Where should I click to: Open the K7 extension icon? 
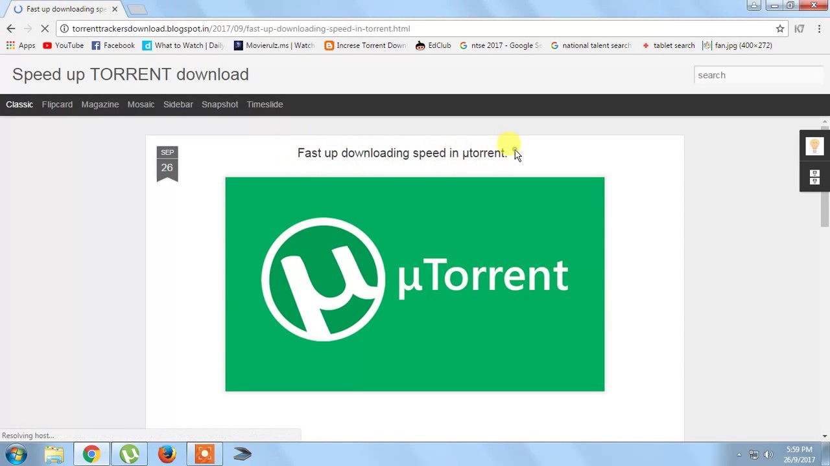(x=800, y=28)
